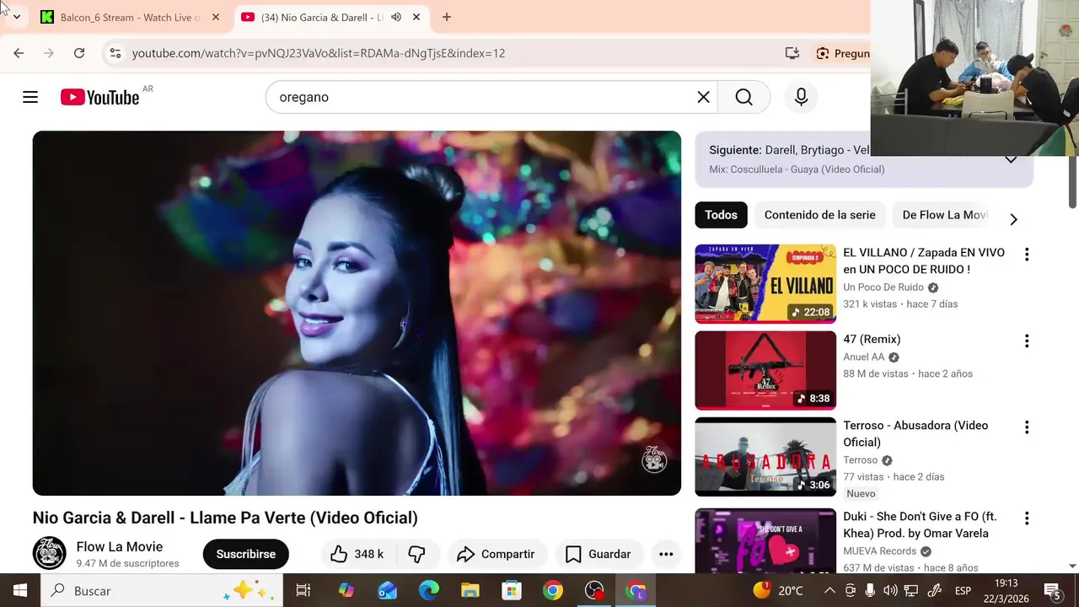The image size is (1079, 607).
Task: Start voice search with the microphone
Action: pyautogui.click(x=801, y=97)
